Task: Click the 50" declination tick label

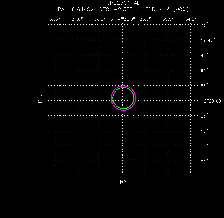Action: (x=204, y=71)
